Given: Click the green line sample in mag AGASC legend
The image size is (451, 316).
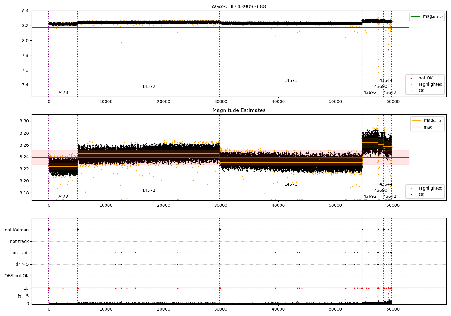Looking at the screenshot, I should click(416, 17).
